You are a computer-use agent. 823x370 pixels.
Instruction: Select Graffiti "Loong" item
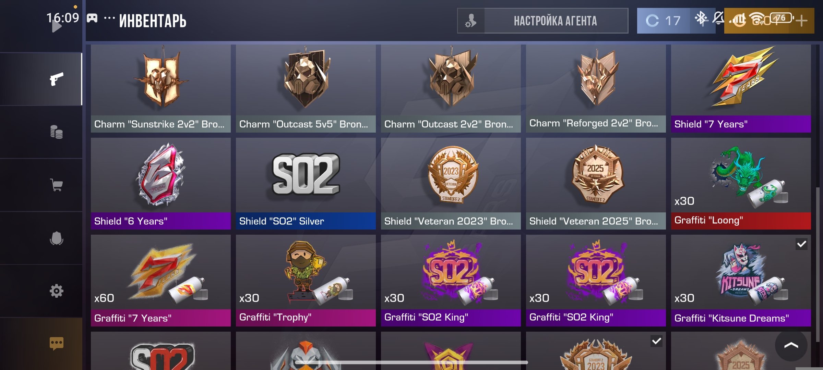741,184
